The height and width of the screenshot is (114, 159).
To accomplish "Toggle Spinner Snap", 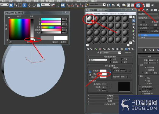I will [x=81, y=5].
